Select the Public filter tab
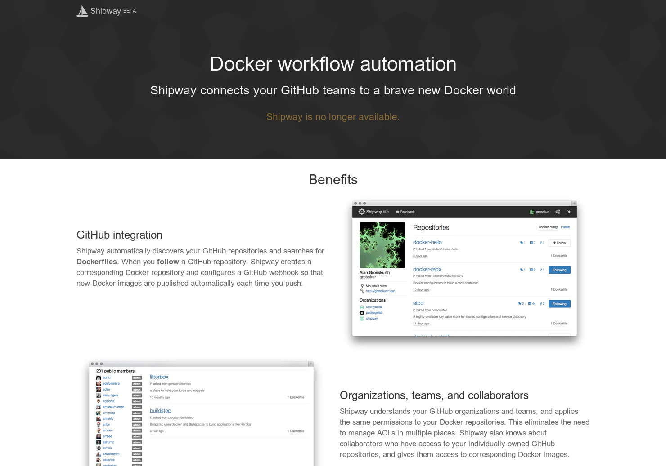The width and height of the screenshot is (666, 466). coord(565,227)
